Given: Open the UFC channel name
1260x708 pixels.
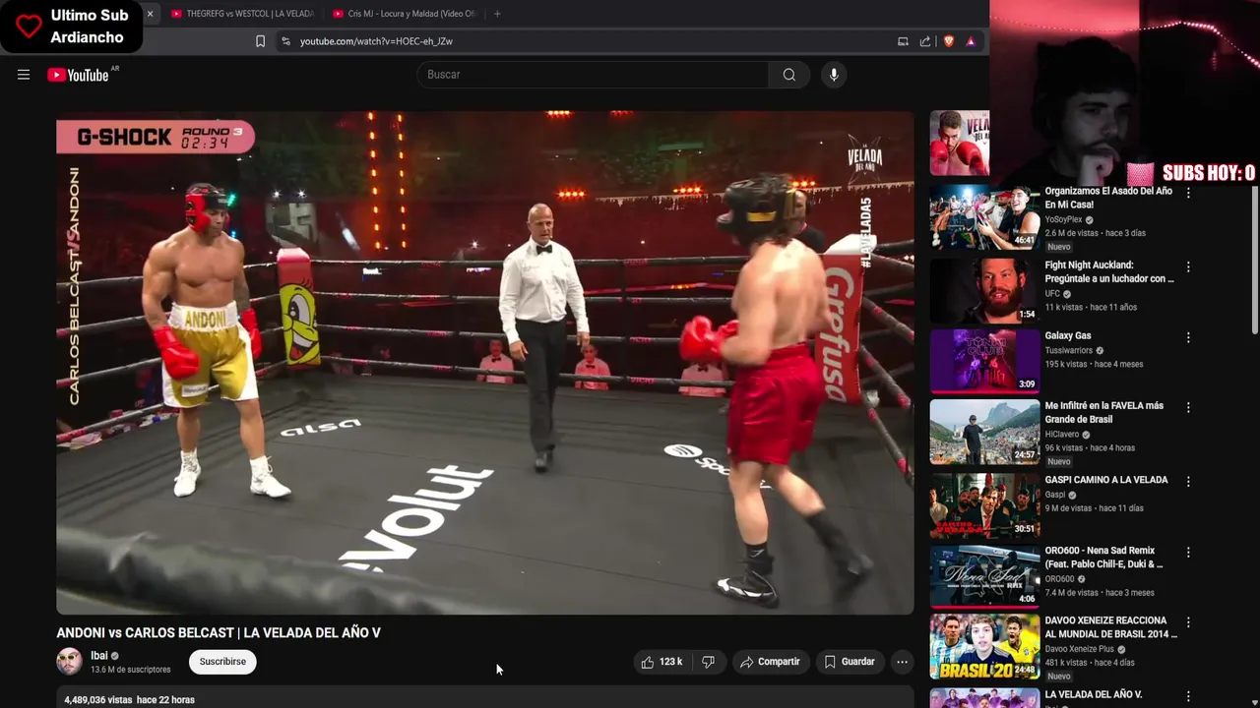Looking at the screenshot, I should pos(1052,293).
